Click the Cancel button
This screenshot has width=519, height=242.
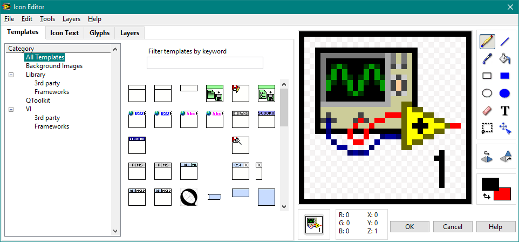(452, 226)
